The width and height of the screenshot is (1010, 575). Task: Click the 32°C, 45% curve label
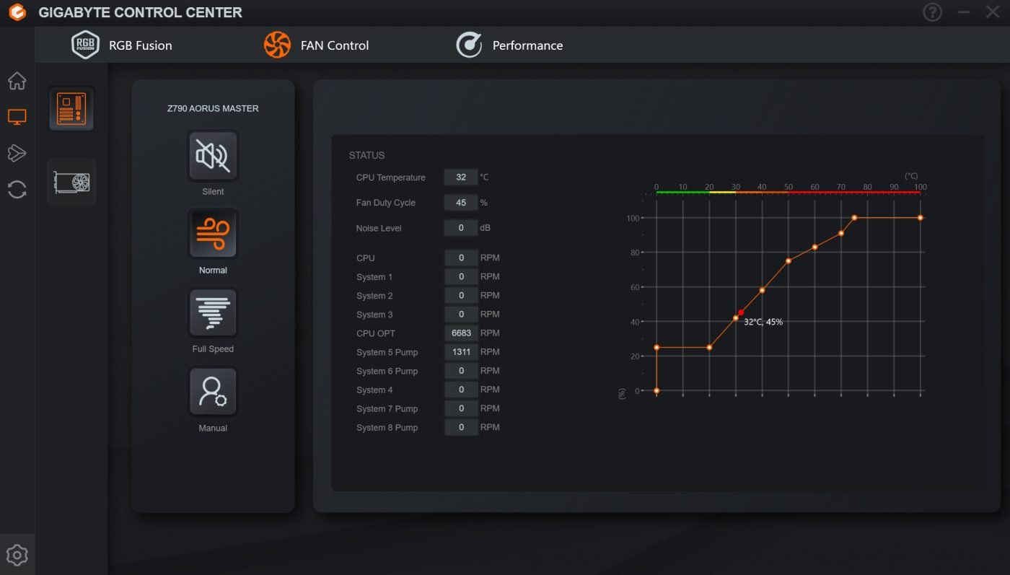tap(763, 322)
